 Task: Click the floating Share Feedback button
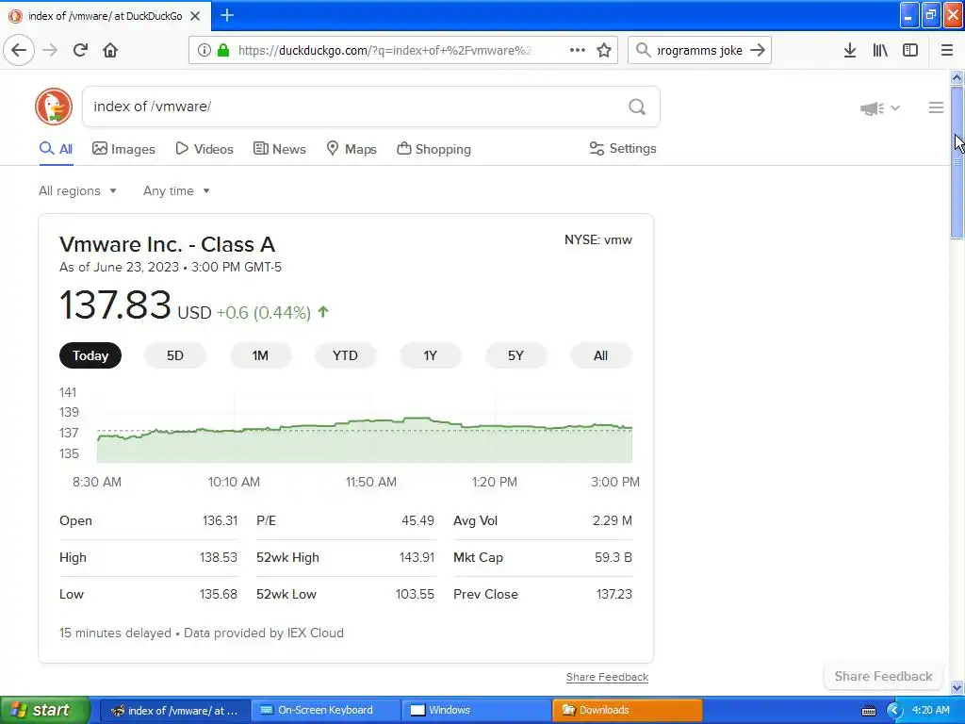coord(883,676)
